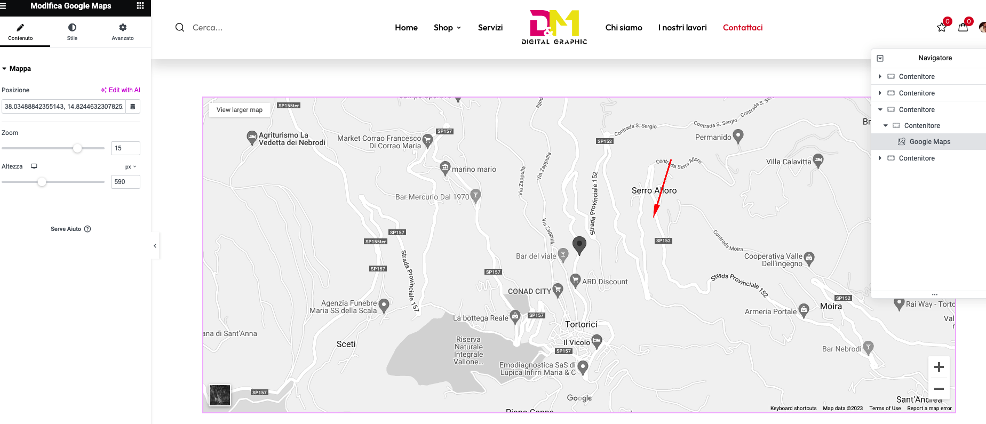Switch to the Stile tab

click(72, 32)
